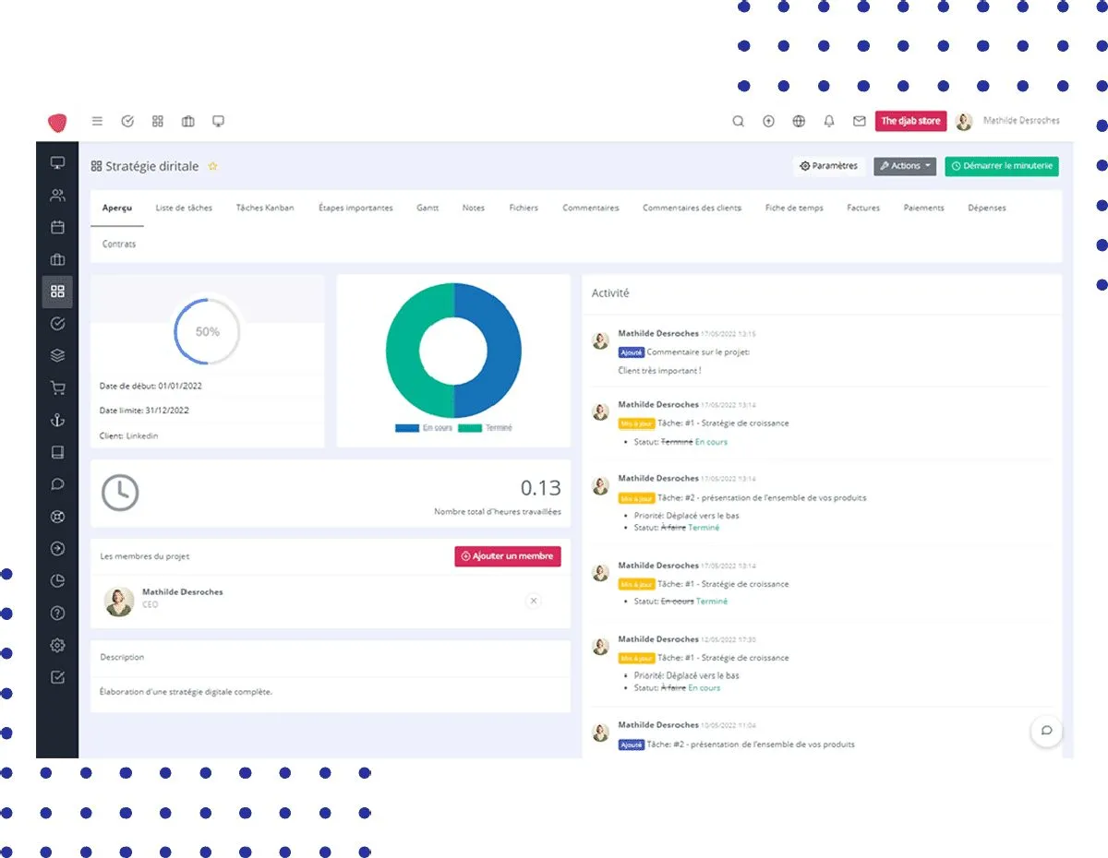
Task: Open the Mathilde Desroches profile menu
Action: [1021, 121]
